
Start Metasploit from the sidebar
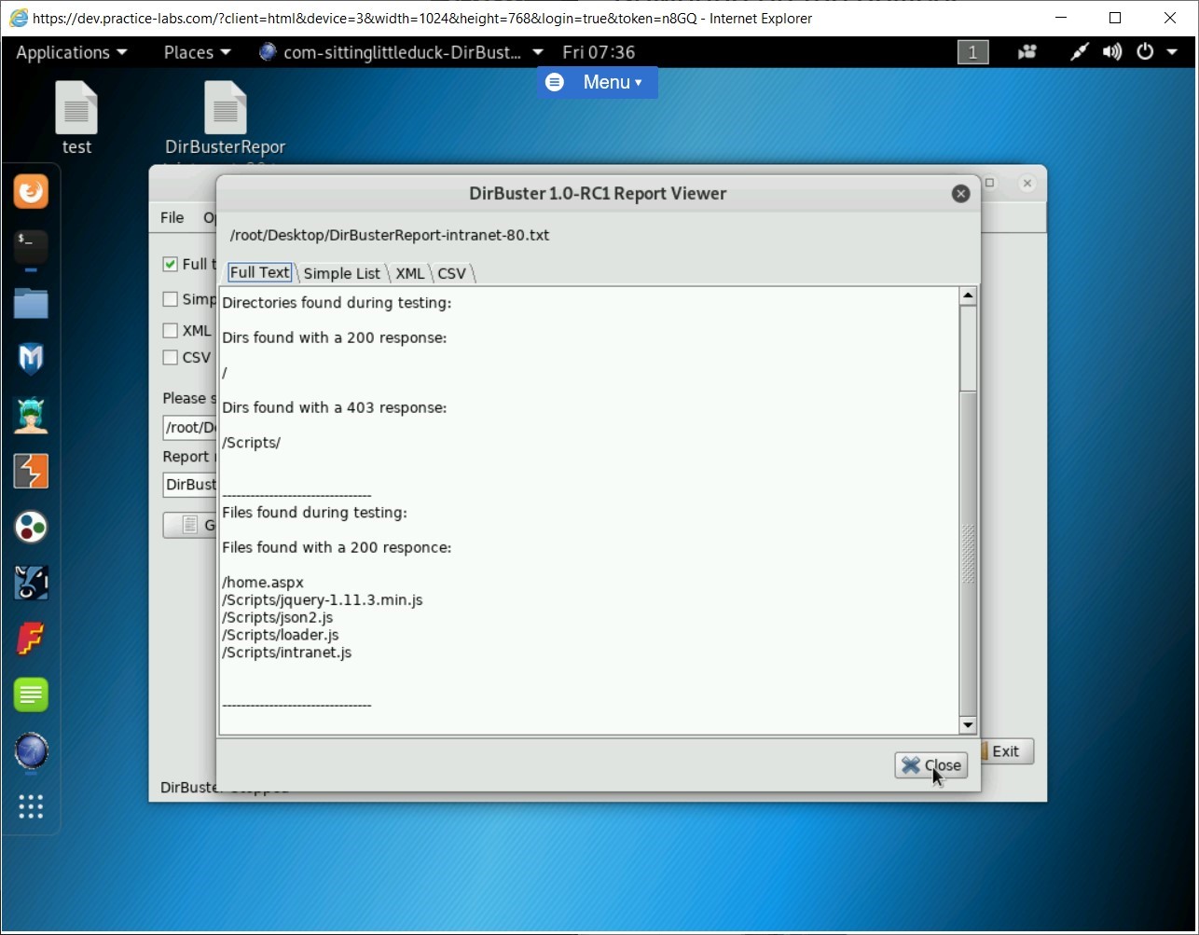click(x=31, y=359)
